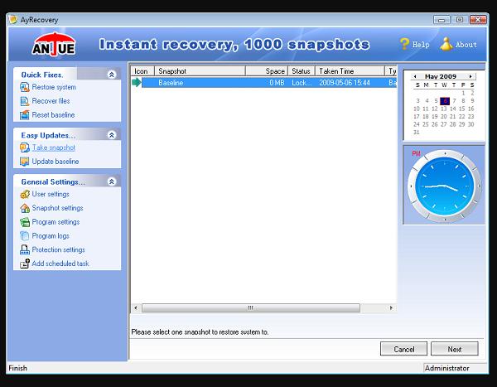This screenshot has height=387, width=497.
Task: Collapse the Quick Fixes panel
Action: coord(111,75)
